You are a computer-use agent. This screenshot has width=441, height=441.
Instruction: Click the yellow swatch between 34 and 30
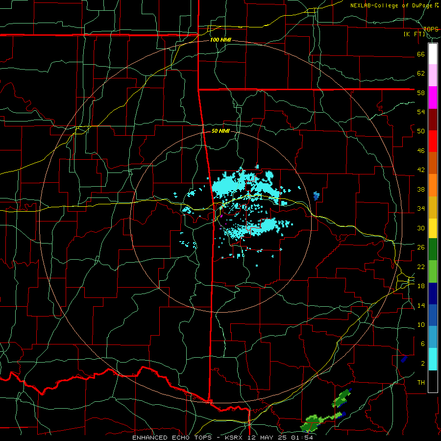click(433, 228)
